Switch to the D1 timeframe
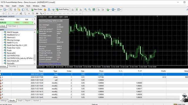This screenshot has width=188, height=105. pos(72,13)
